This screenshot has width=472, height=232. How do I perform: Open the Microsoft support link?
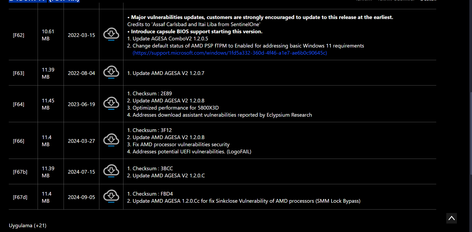coord(230,53)
